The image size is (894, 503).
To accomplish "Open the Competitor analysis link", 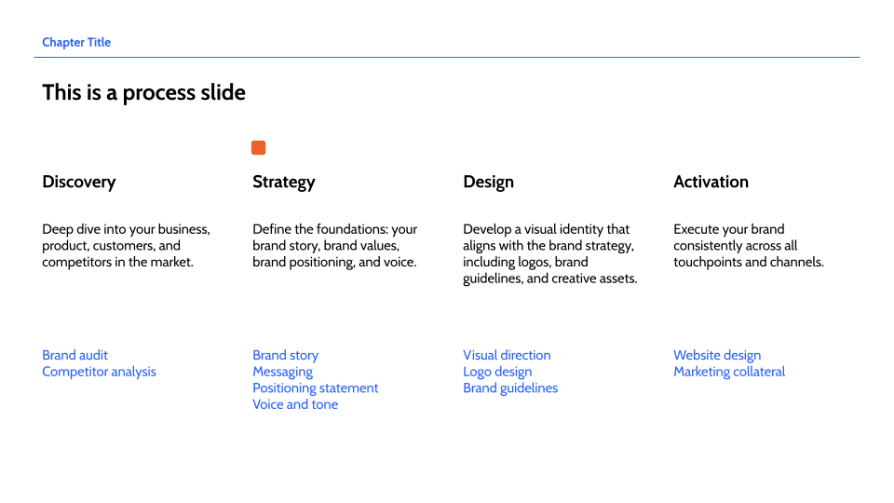I will [x=99, y=372].
